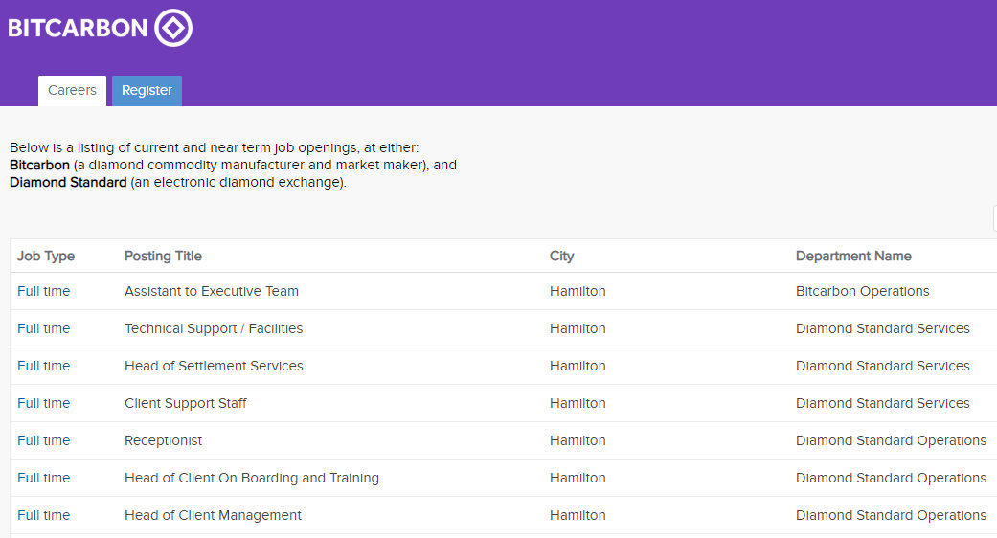The height and width of the screenshot is (538, 997).
Task: Open the Assistant to Executive Team posting
Action: tap(212, 291)
